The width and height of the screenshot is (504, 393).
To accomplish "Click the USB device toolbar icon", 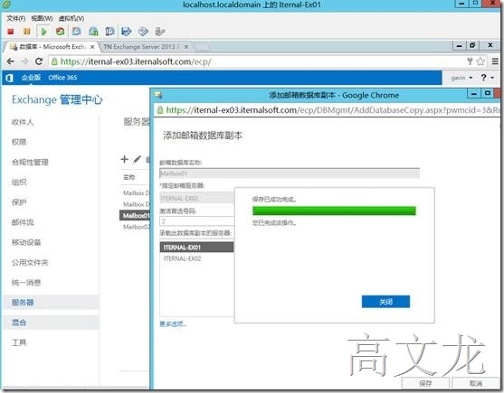I will coord(160,32).
